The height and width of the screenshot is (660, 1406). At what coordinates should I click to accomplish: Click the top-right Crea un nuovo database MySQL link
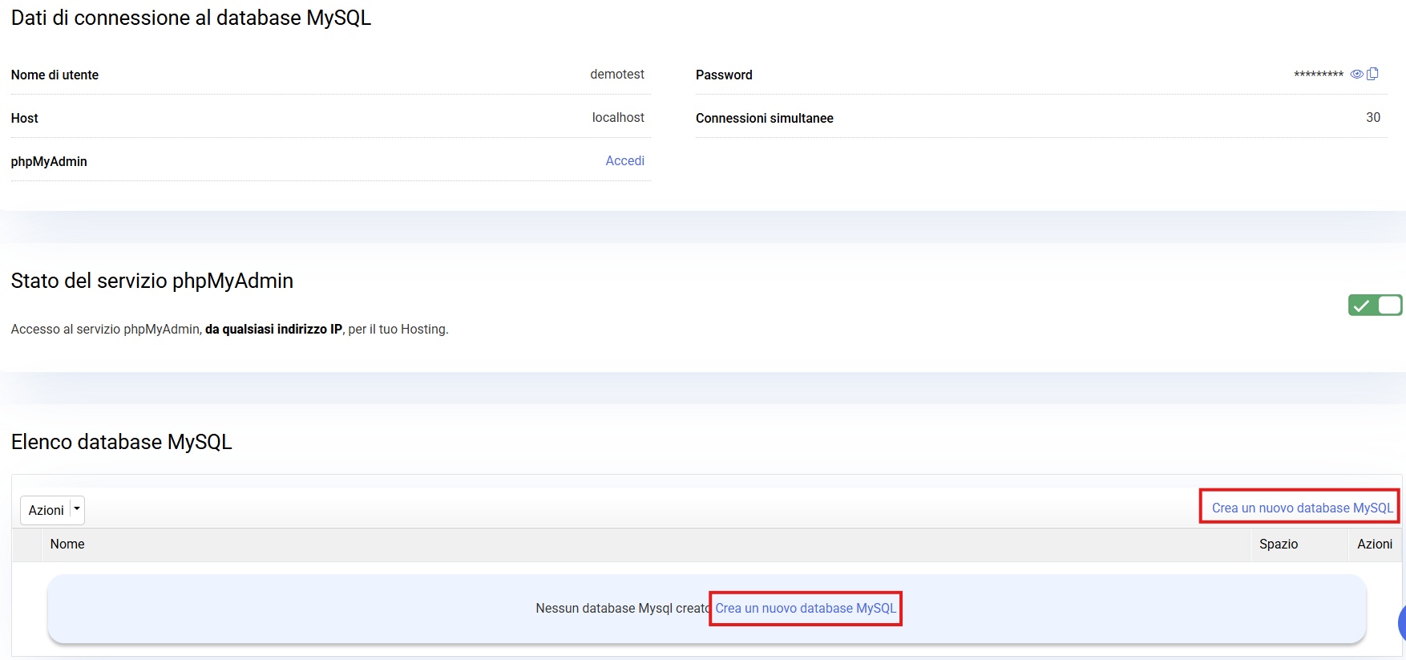click(x=1302, y=508)
